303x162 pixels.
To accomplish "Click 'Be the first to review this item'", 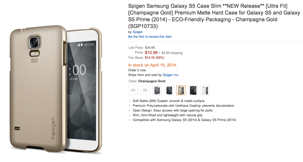I will [150, 37].
